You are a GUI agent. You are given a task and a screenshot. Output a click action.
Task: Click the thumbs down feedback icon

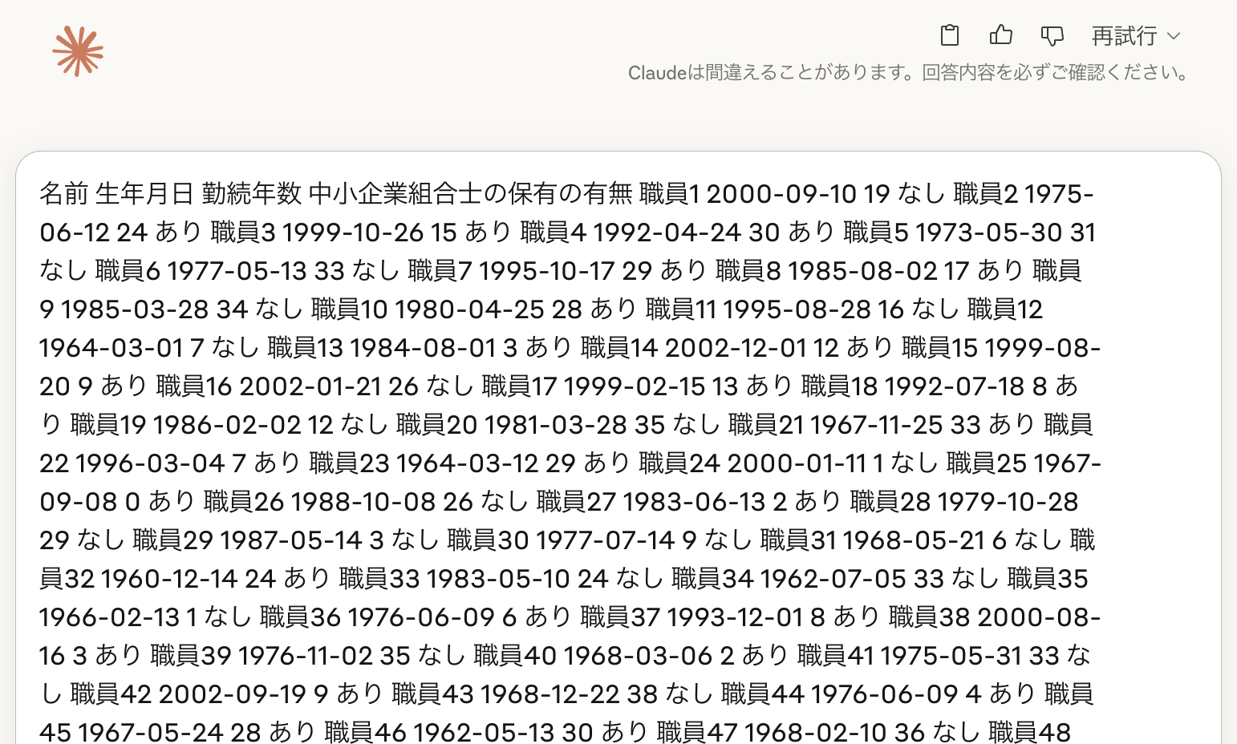pos(1052,36)
